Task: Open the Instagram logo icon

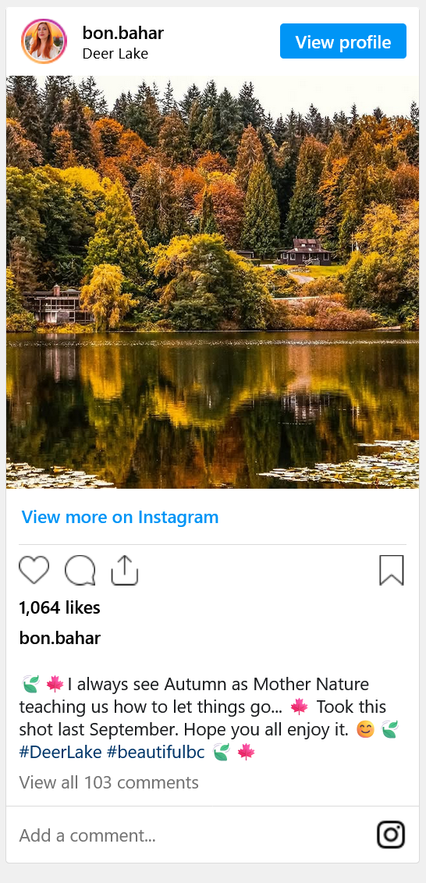Action: [x=391, y=835]
